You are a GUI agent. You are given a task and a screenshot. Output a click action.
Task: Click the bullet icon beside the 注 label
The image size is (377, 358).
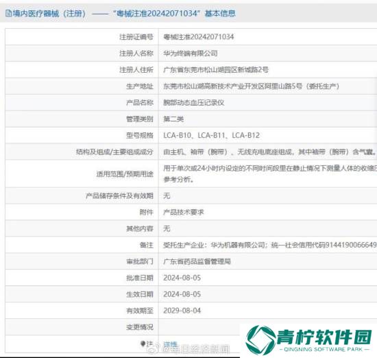pos(143,344)
